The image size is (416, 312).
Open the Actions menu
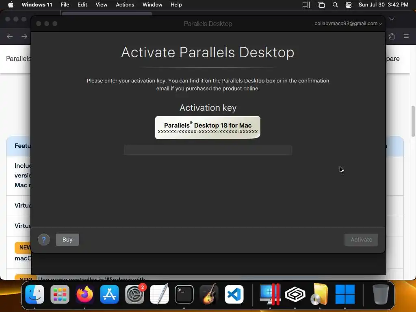(125, 4)
